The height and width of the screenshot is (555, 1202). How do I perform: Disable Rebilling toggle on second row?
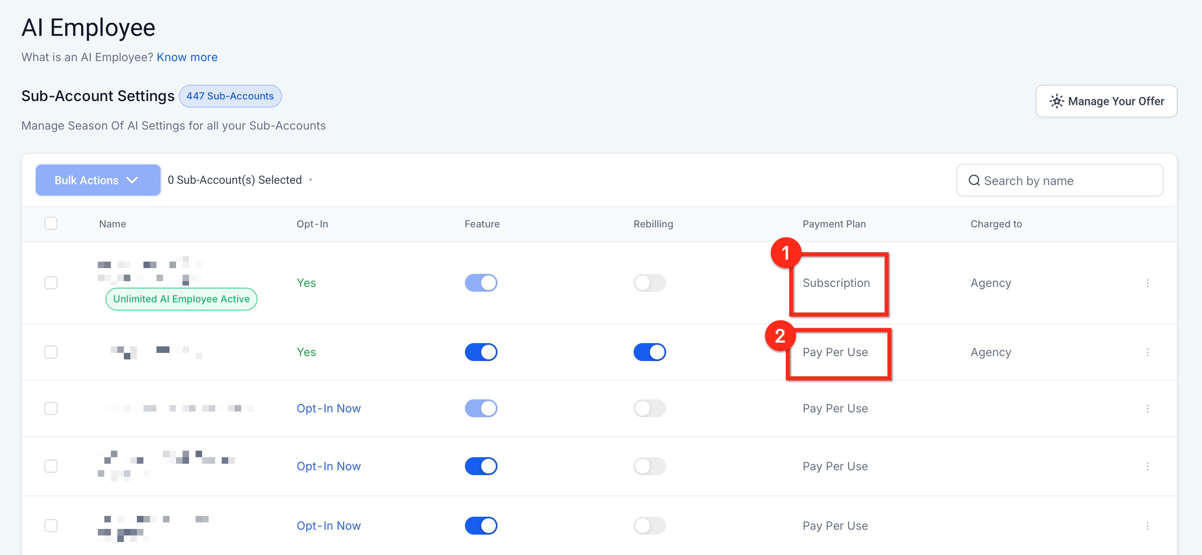(x=649, y=352)
